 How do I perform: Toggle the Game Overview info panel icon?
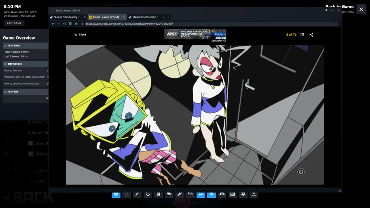click(116, 194)
